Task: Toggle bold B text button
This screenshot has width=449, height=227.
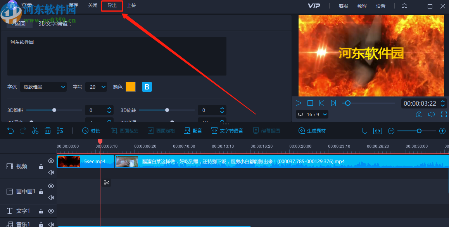Action: point(147,87)
